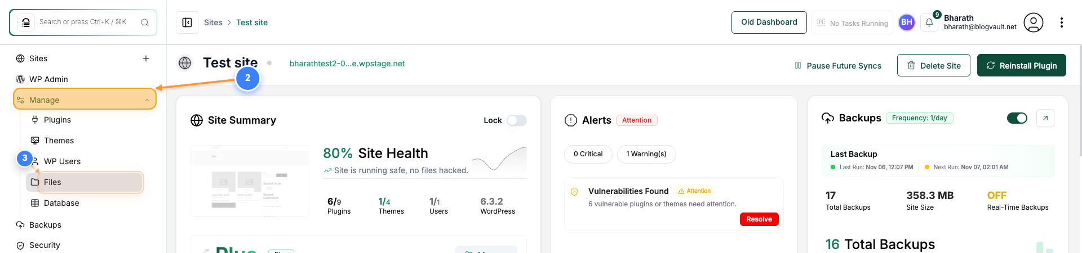Open WP Admin in sidebar
The width and height of the screenshot is (1082, 253).
pos(48,79)
